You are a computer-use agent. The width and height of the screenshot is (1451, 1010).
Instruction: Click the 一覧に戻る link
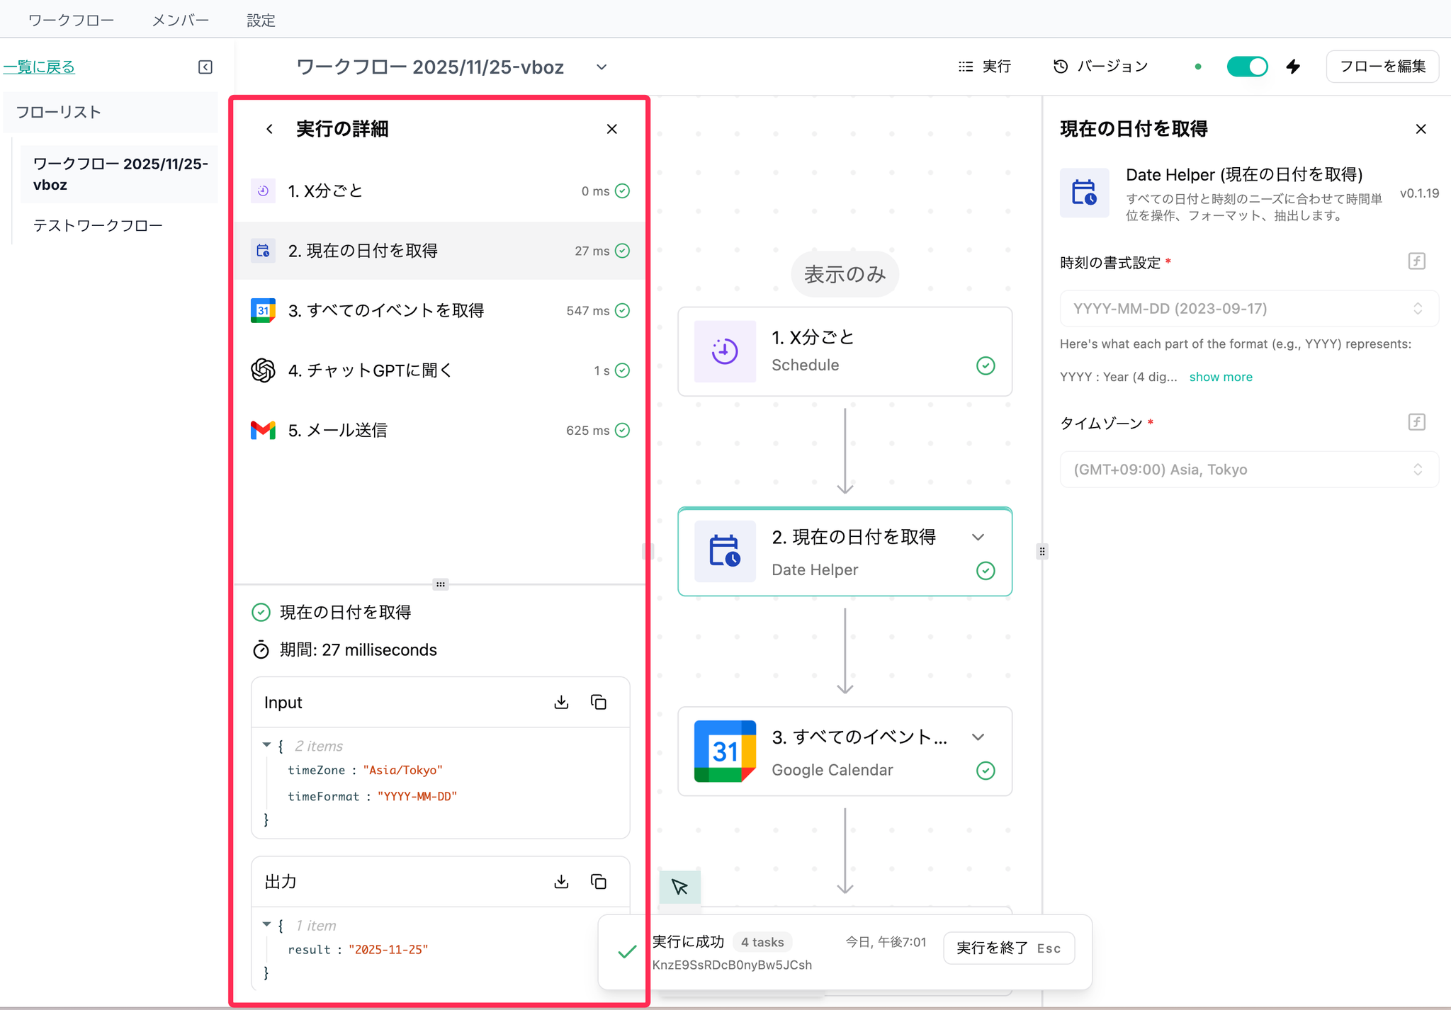40,67
